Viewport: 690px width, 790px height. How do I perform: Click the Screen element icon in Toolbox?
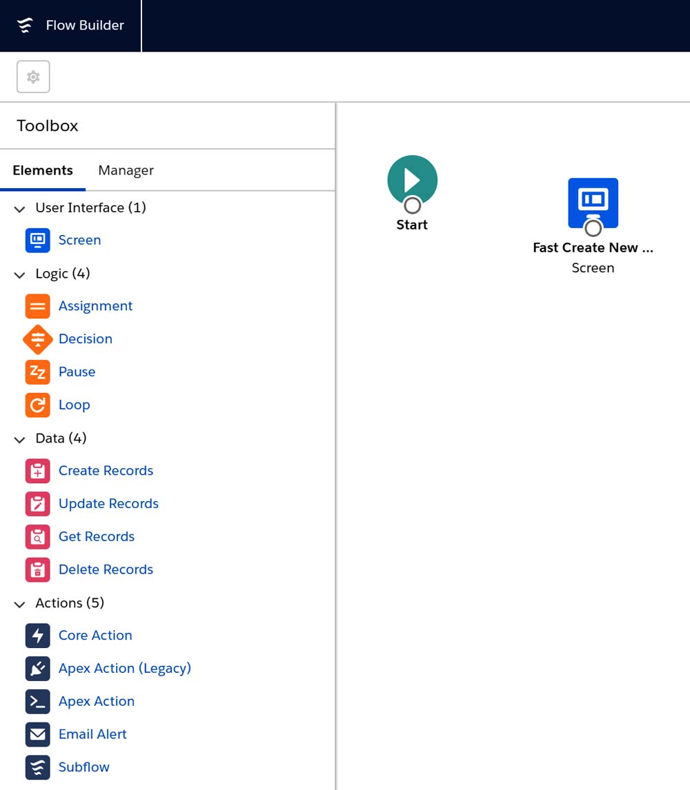click(x=37, y=240)
